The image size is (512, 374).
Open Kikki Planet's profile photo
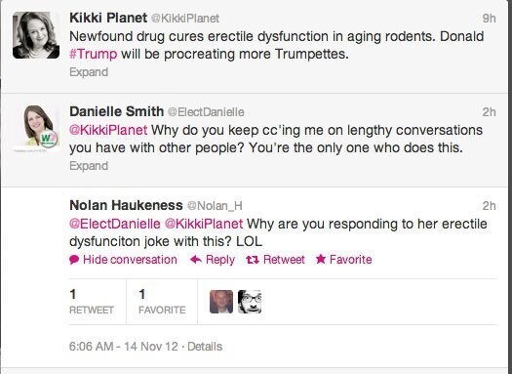(x=36, y=35)
